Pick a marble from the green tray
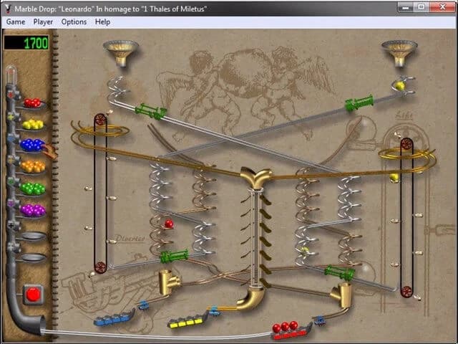Viewport: 458px width, 344px height. click(32, 188)
